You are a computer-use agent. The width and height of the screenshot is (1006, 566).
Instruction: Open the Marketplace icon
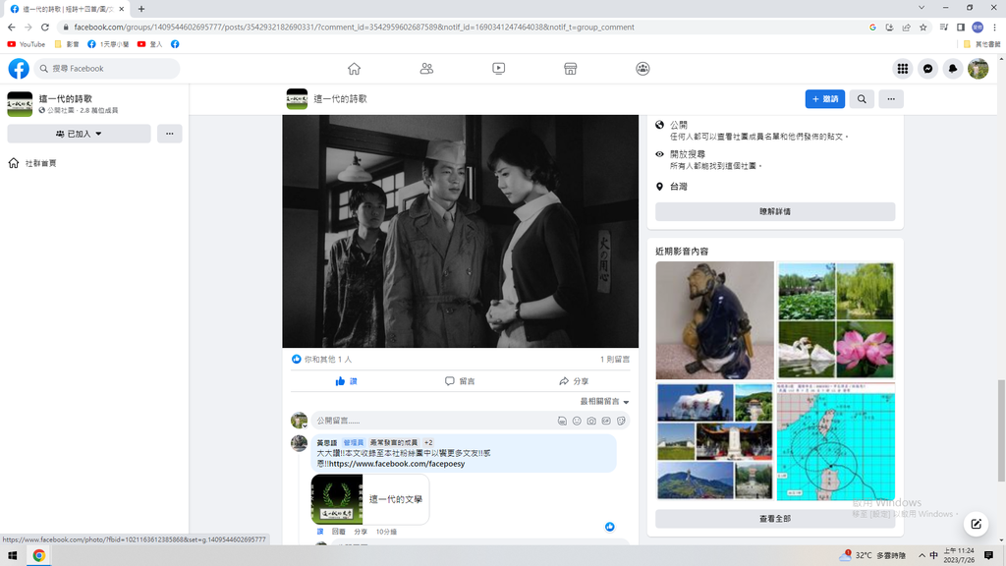[x=570, y=69]
